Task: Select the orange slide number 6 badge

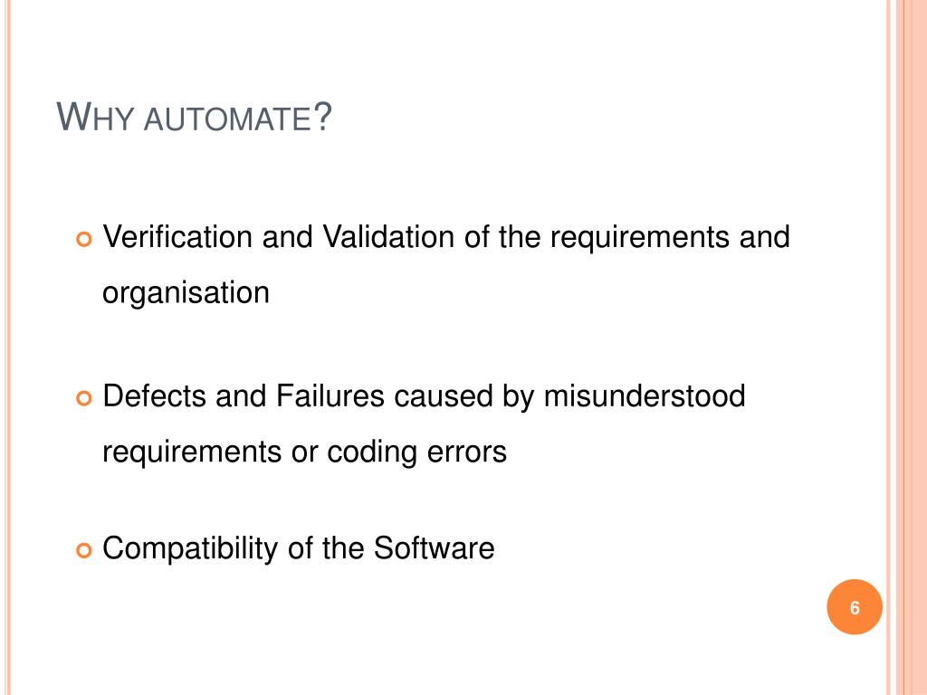Action: coord(855,607)
